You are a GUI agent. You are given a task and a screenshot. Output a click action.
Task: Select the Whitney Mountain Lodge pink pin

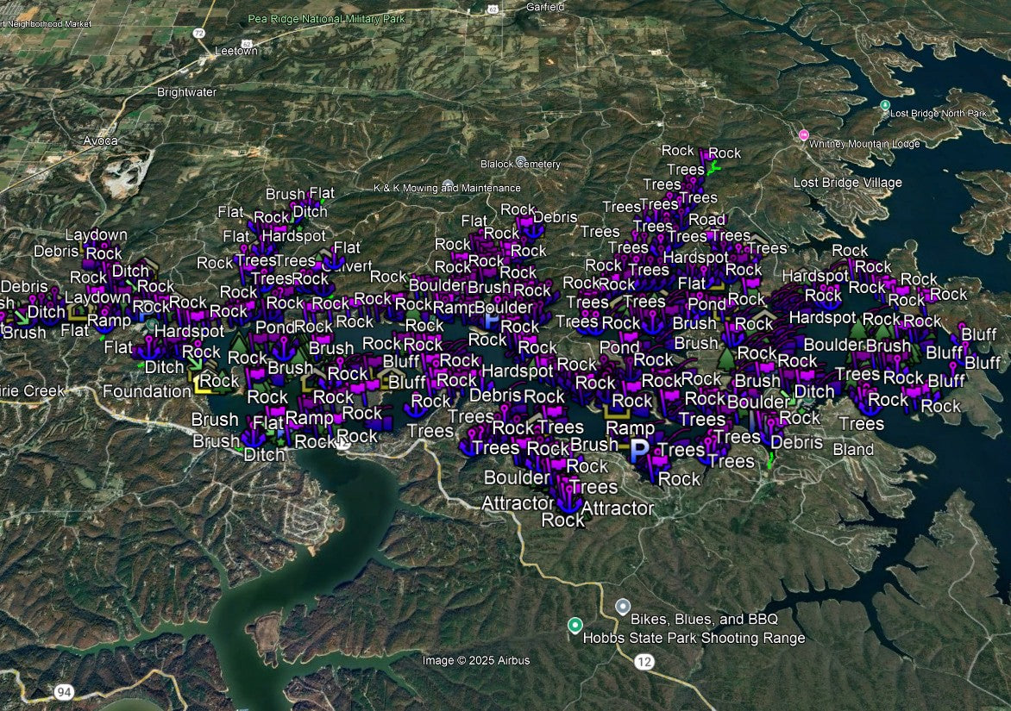pos(804,134)
